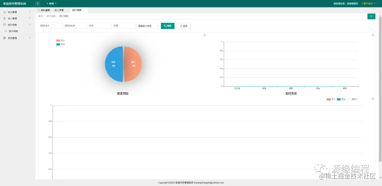Click the 现金 x-axis label on the chart
The image size is (382, 186).
(318, 89)
